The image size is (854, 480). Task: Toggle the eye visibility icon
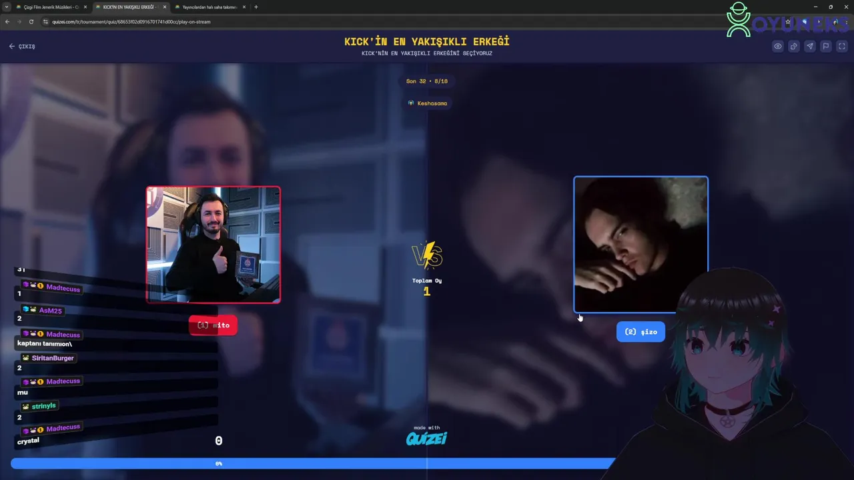[778, 46]
